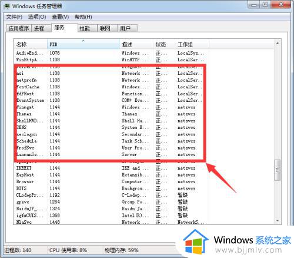294x258 pixels.
Task: Sort services by 工作组 column header
Action: click(192, 44)
